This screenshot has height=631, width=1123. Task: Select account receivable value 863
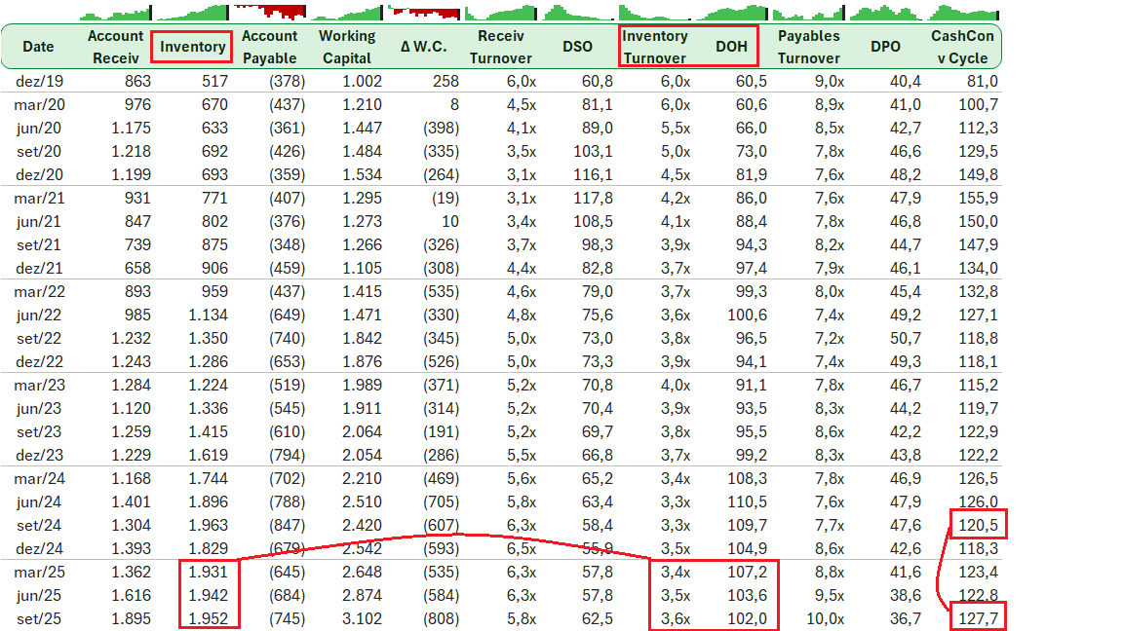pyautogui.click(x=137, y=82)
